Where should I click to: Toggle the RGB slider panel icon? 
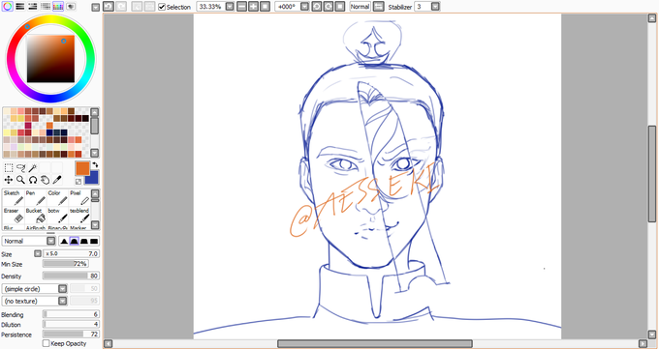[x=19, y=7]
